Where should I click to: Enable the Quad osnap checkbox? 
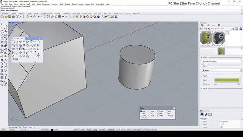tap(141, 116)
